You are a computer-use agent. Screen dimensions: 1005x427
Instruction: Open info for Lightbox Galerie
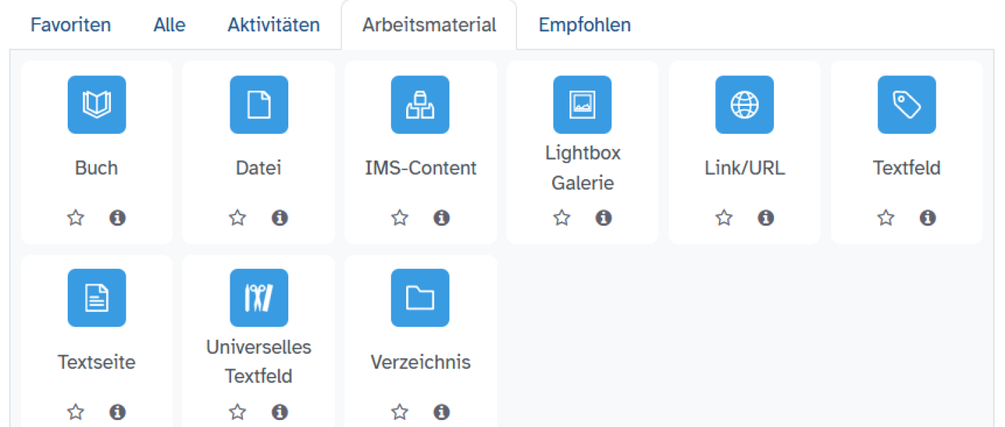pos(603,217)
